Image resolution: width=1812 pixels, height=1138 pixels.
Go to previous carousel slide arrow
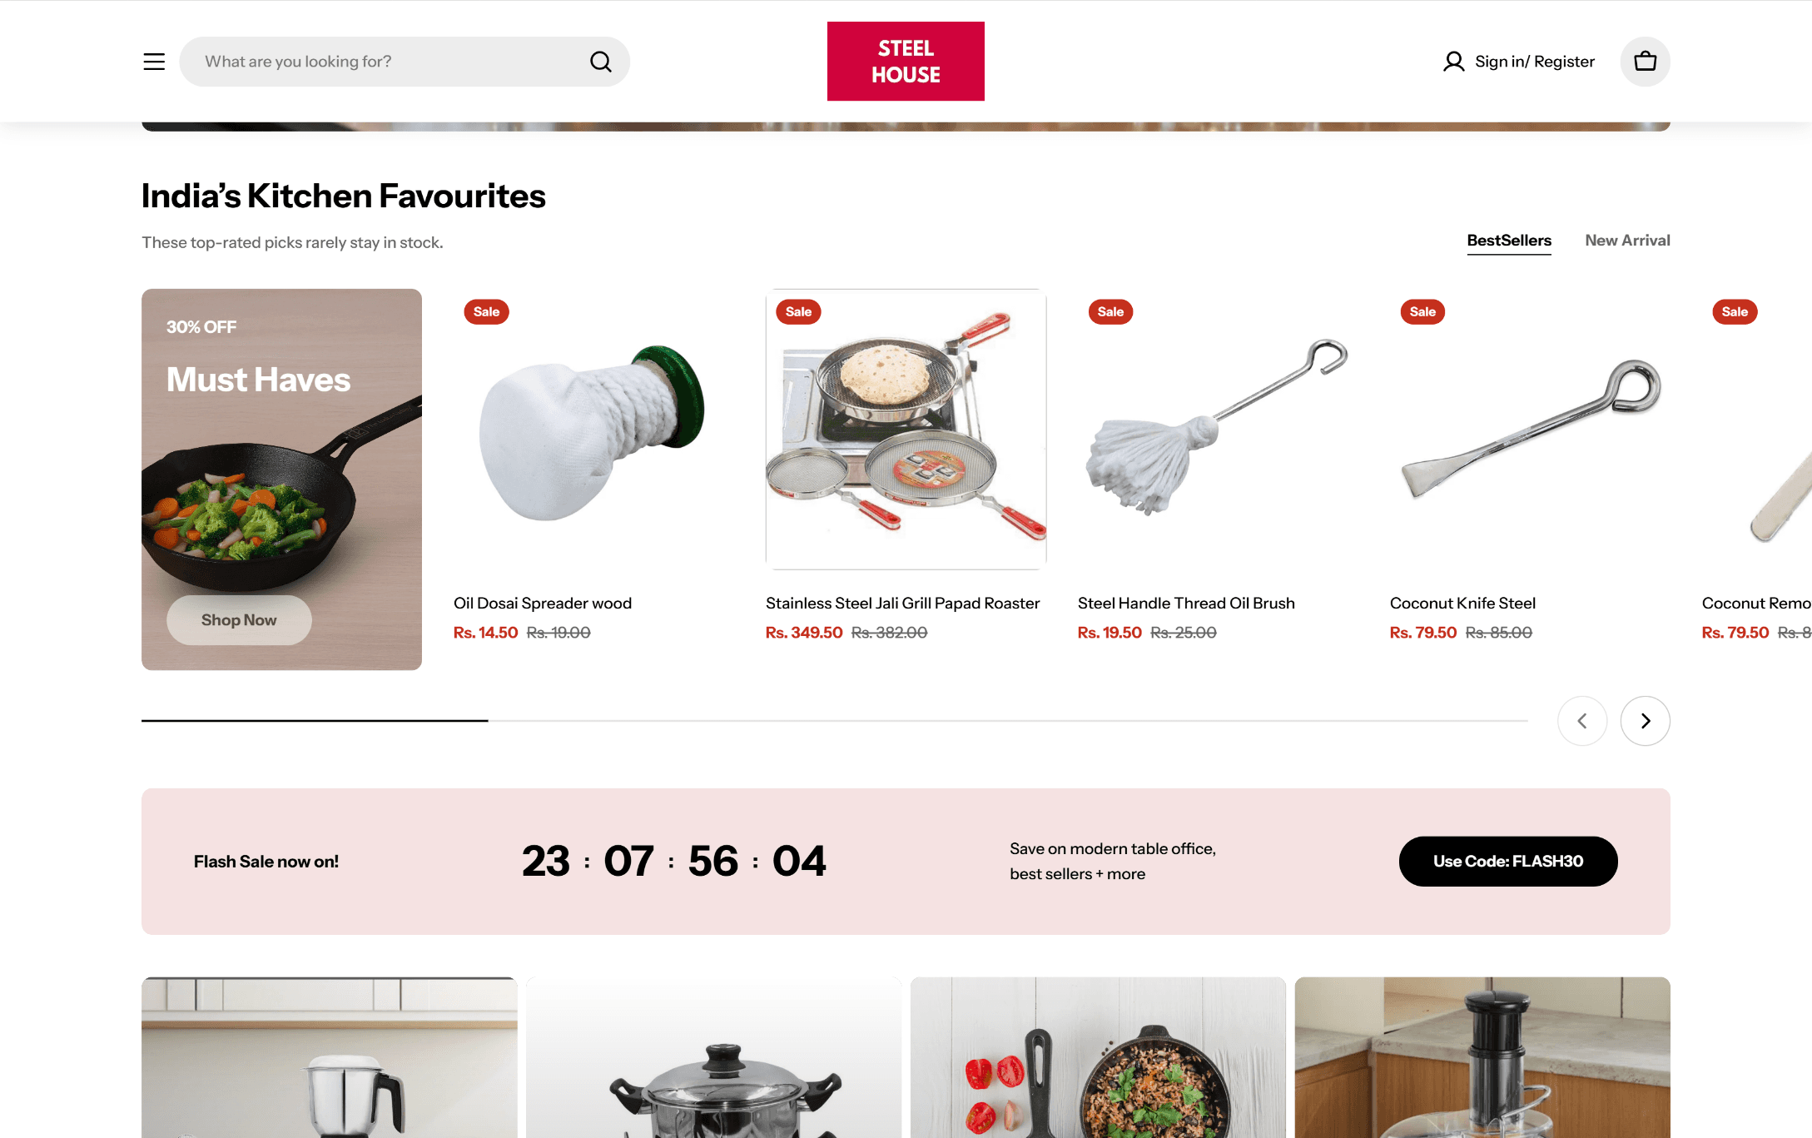pyautogui.click(x=1582, y=721)
